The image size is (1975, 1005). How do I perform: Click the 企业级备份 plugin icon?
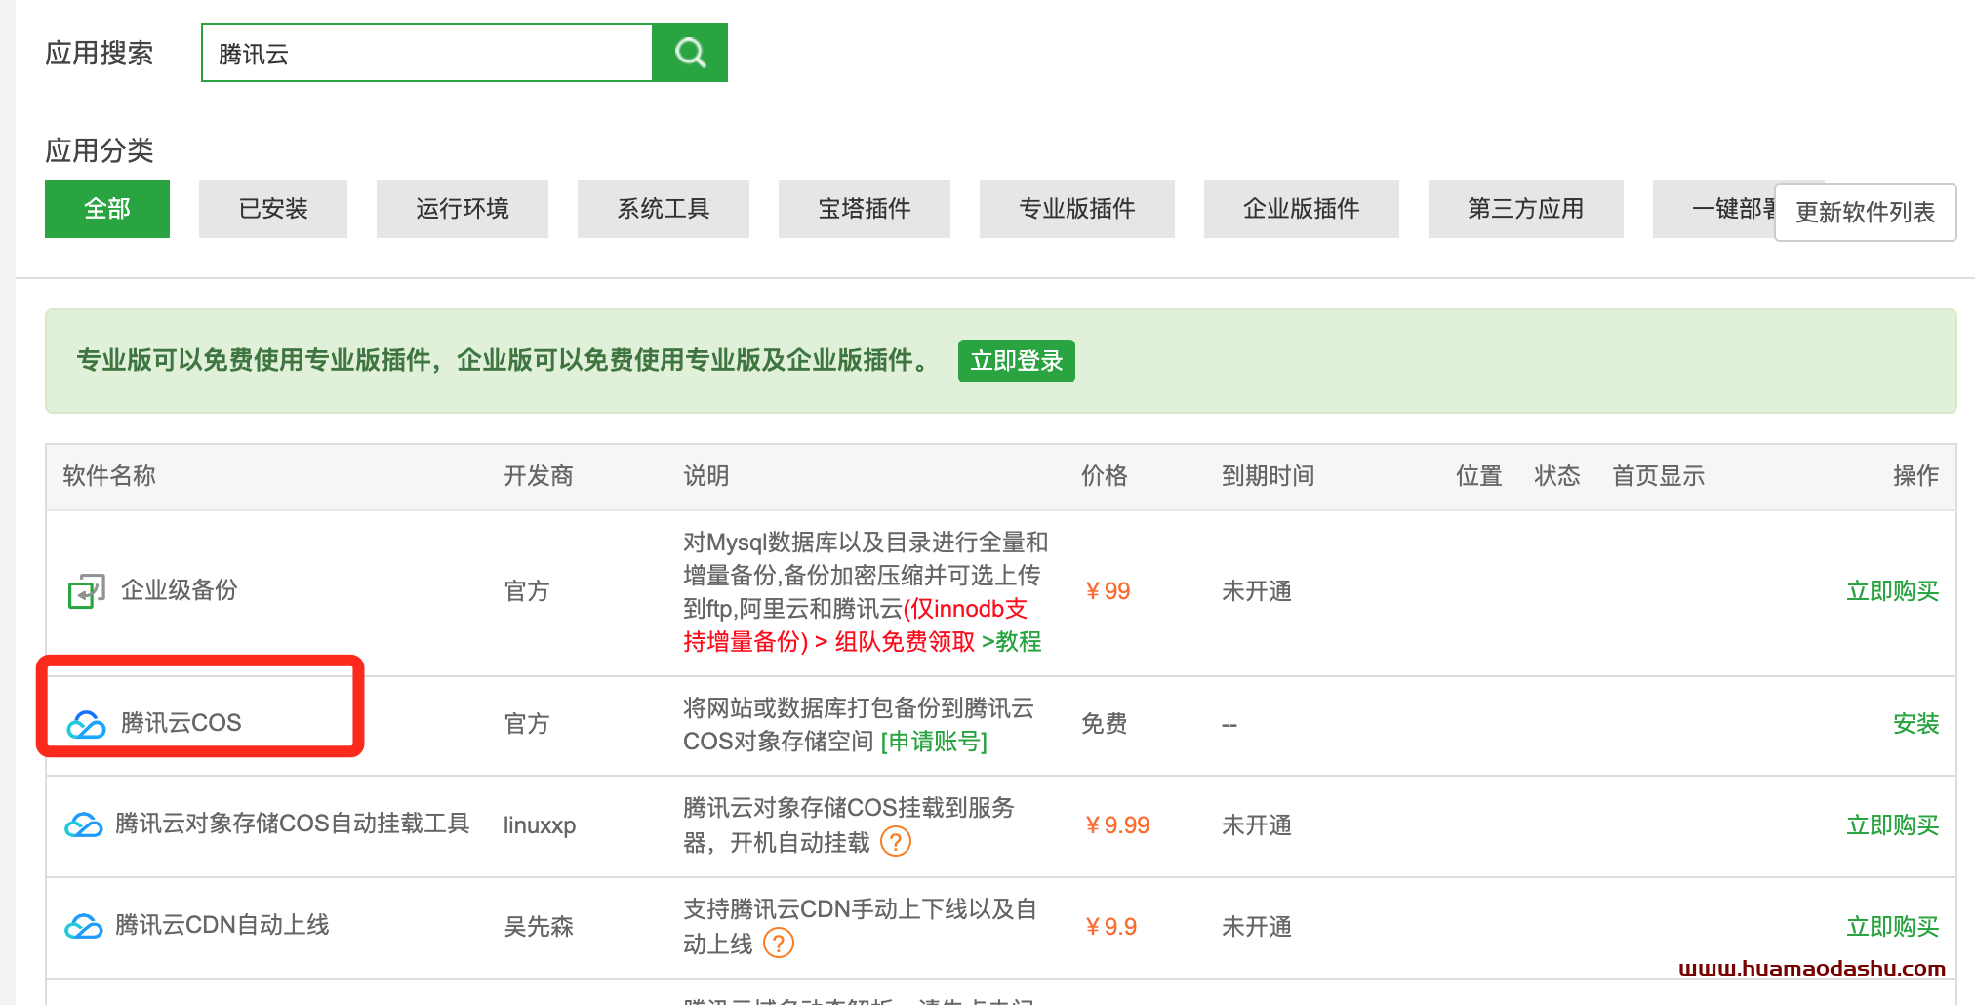tap(86, 591)
